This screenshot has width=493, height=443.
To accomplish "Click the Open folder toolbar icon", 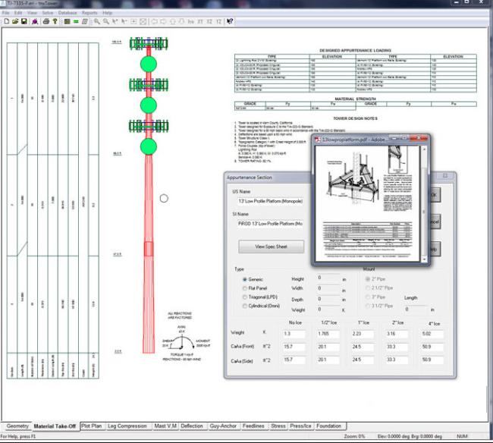I will click(x=14, y=21).
